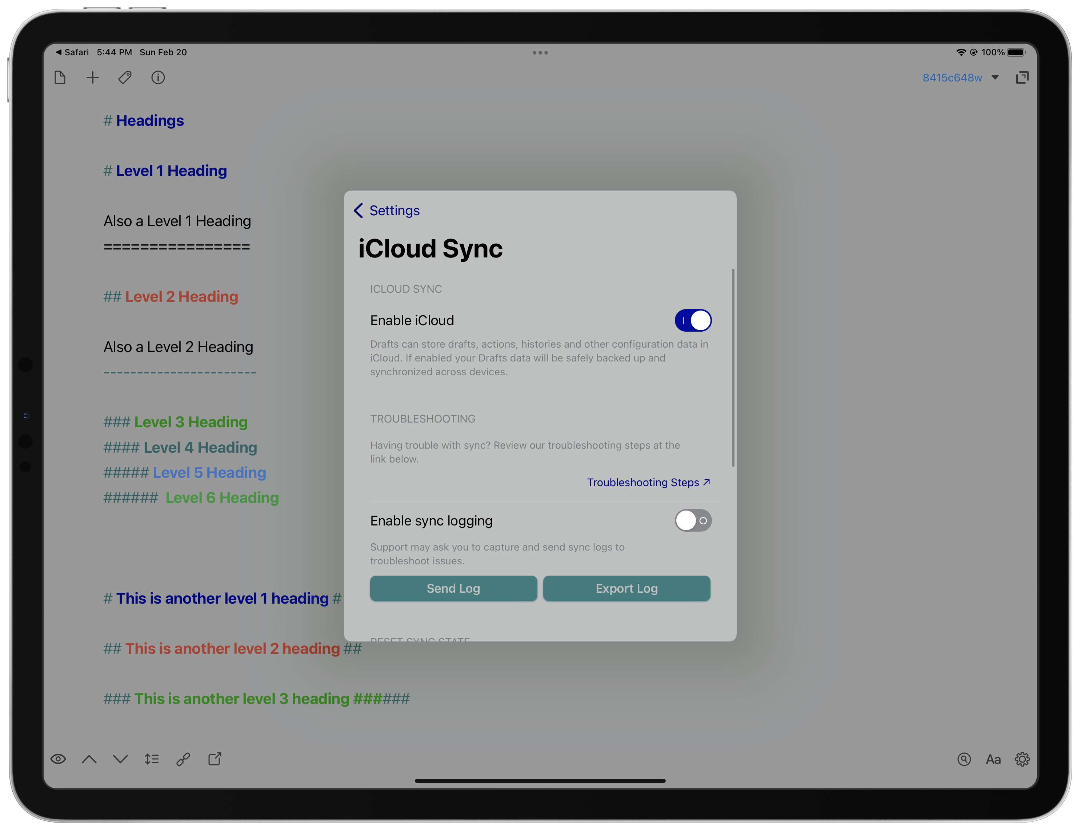This screenshot has height=832, width=1081.
Task: Click the iCloud Sync panel scrollbar
Action: pos(733,368)
